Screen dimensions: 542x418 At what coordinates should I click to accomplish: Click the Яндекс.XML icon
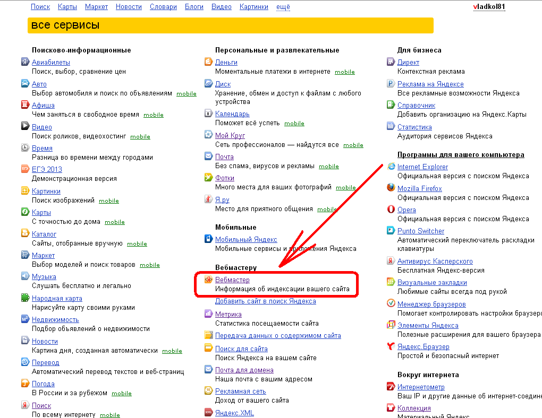208,412
